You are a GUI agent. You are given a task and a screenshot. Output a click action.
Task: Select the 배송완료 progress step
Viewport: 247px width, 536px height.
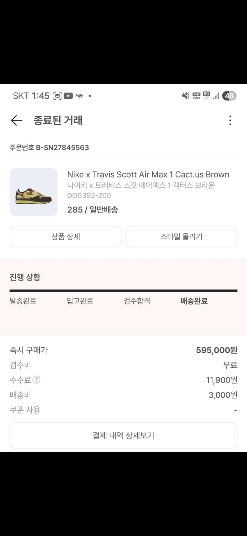194,301
